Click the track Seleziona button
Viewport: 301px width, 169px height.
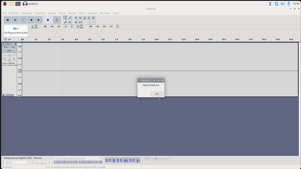pos(10,95)
